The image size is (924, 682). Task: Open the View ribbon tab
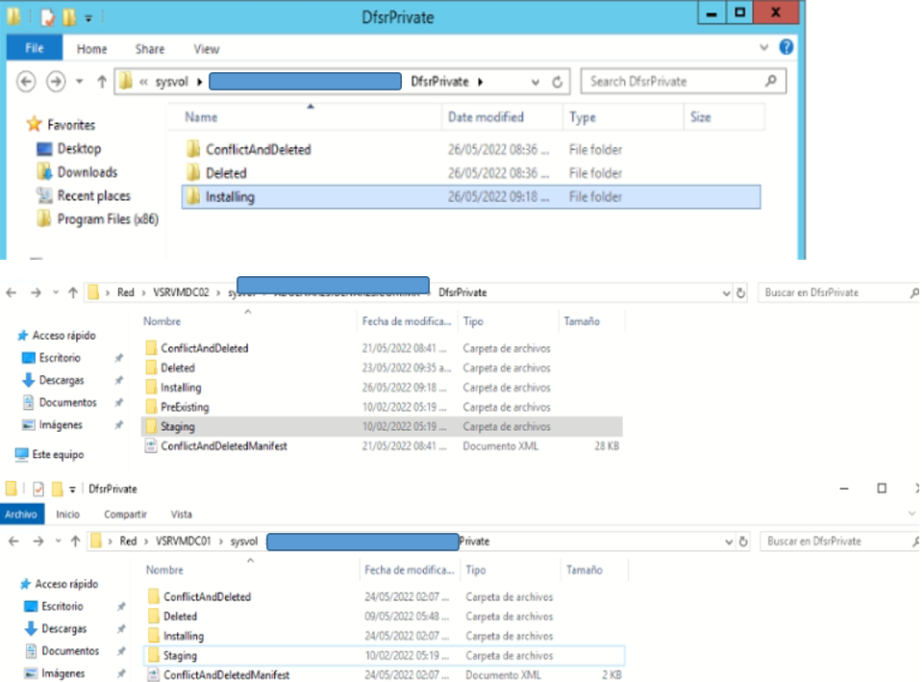[207, 49]
